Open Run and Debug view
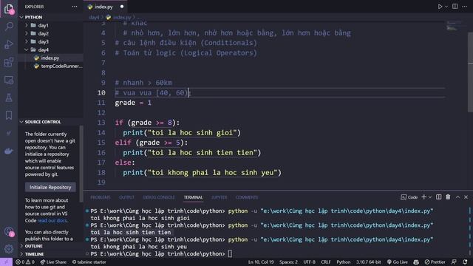Image resolution: width=473 pixels, height=266 pixels. pyautogui.click(x=9, y=44)
